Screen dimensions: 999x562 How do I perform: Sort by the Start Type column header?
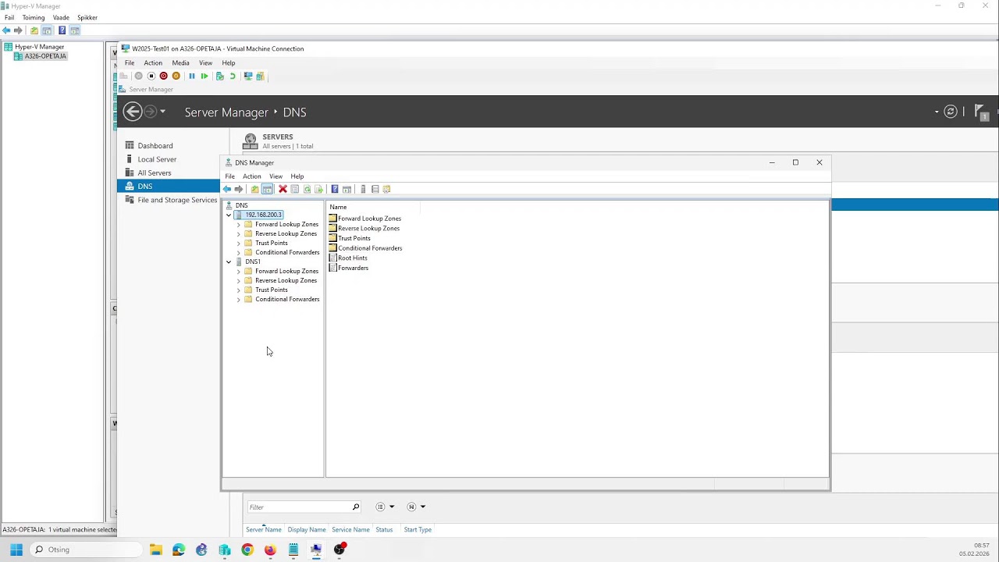tap(418, 529)
